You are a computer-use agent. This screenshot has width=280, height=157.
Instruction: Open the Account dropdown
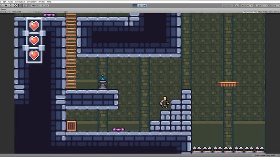247,6
